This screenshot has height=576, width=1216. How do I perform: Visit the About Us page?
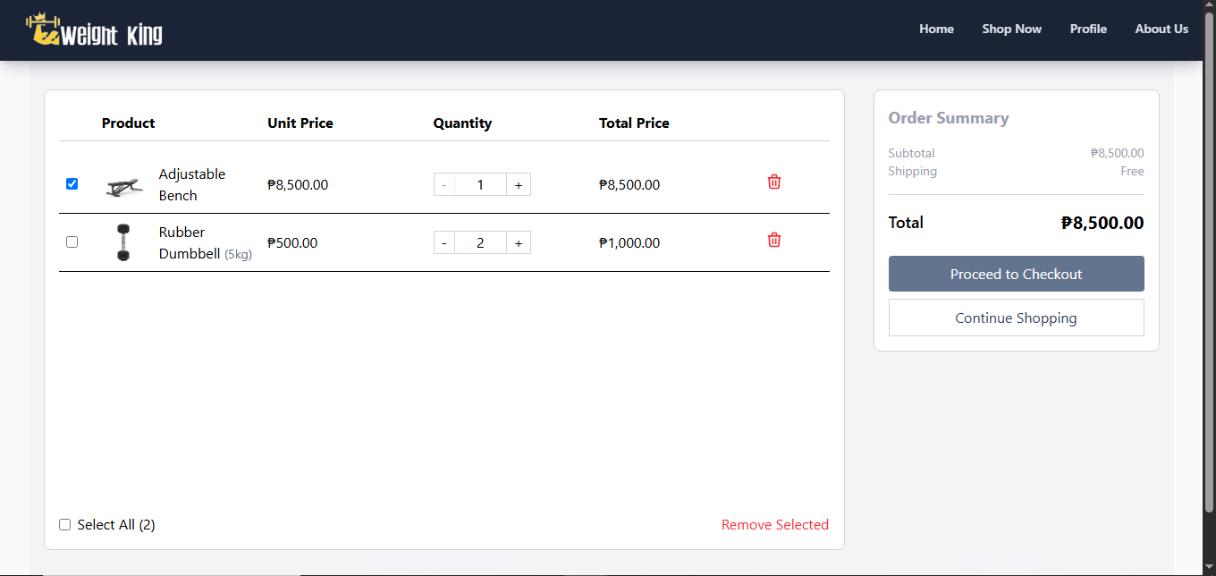1161,29
